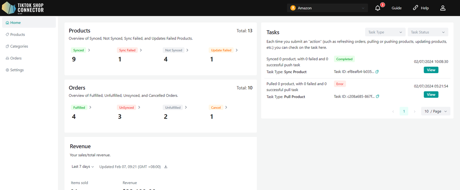
Task: Copy the Sync Product task ID
Action: point(377,72)
